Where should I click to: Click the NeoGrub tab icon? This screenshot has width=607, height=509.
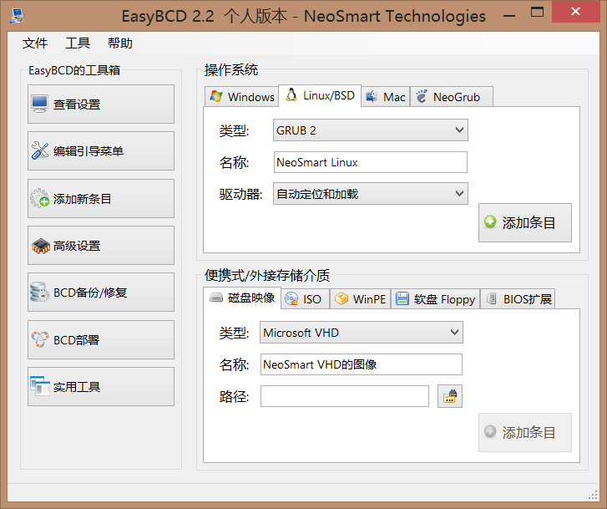422,96
